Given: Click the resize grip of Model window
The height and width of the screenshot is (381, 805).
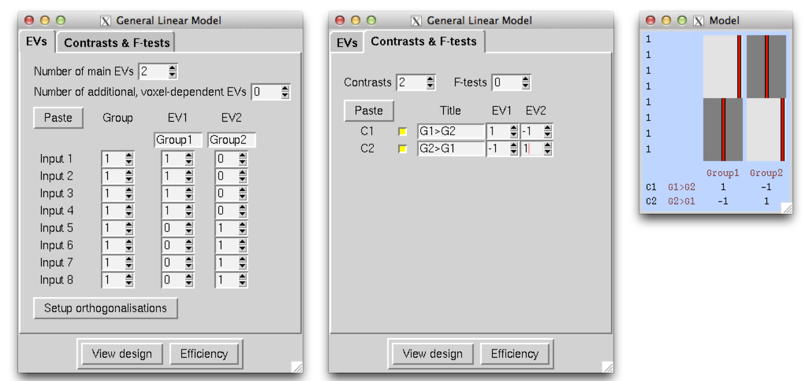Looking at the screenshot, I should (787, 208).
